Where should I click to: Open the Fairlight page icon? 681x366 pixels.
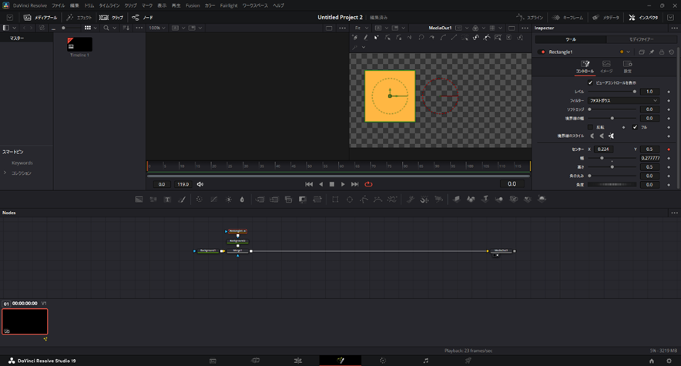(x=425, y=360)
